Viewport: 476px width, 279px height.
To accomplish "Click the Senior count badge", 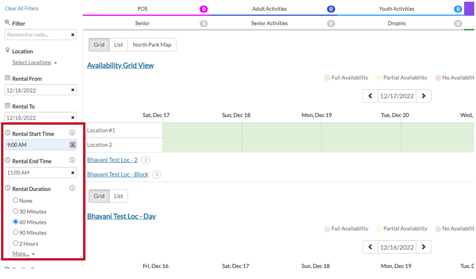I will pyautogui.click(x=203, y=24).
